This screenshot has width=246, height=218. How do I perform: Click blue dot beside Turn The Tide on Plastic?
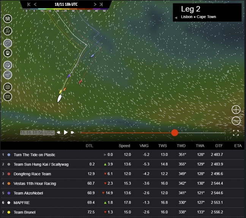[9, 155]
